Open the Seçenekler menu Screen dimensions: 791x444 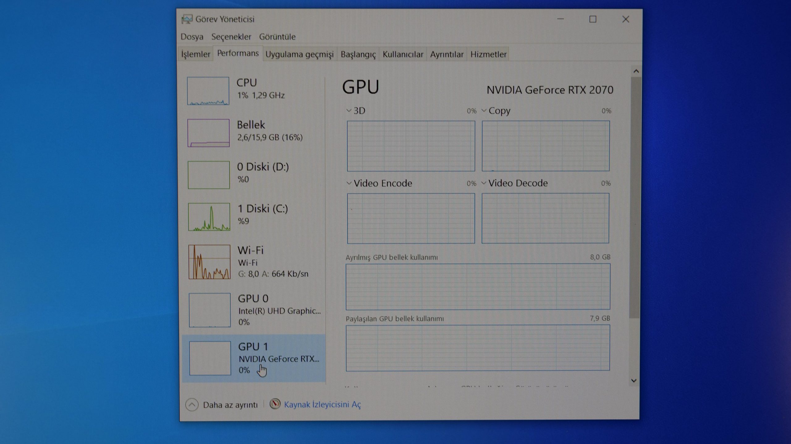(x=231, y=37)
